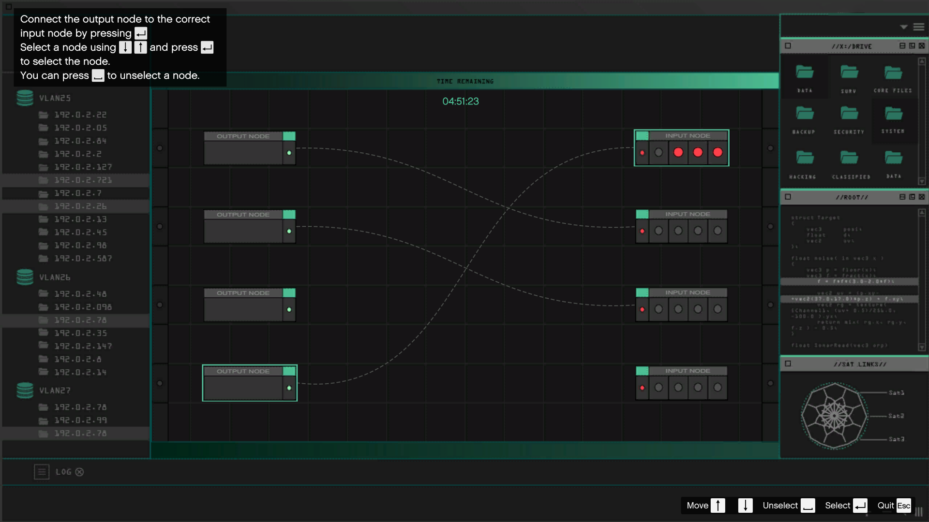Select tree row 192.0.2.147
The width and height of the screenshot is (929, 522).
click(x=76, y=346)
